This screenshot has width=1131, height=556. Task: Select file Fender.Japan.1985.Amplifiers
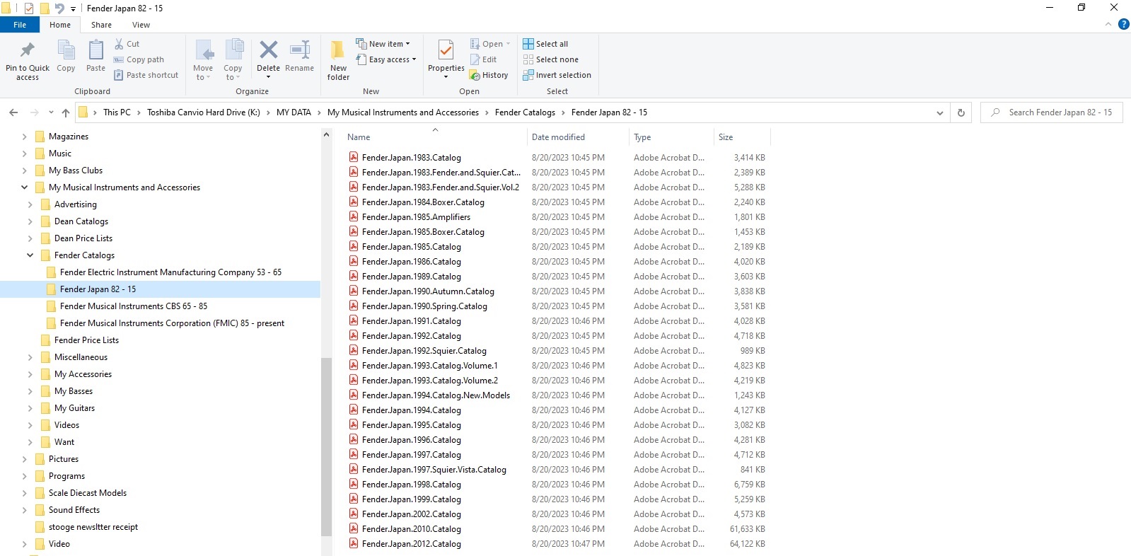pyautogui.click(x=416, y=217)
